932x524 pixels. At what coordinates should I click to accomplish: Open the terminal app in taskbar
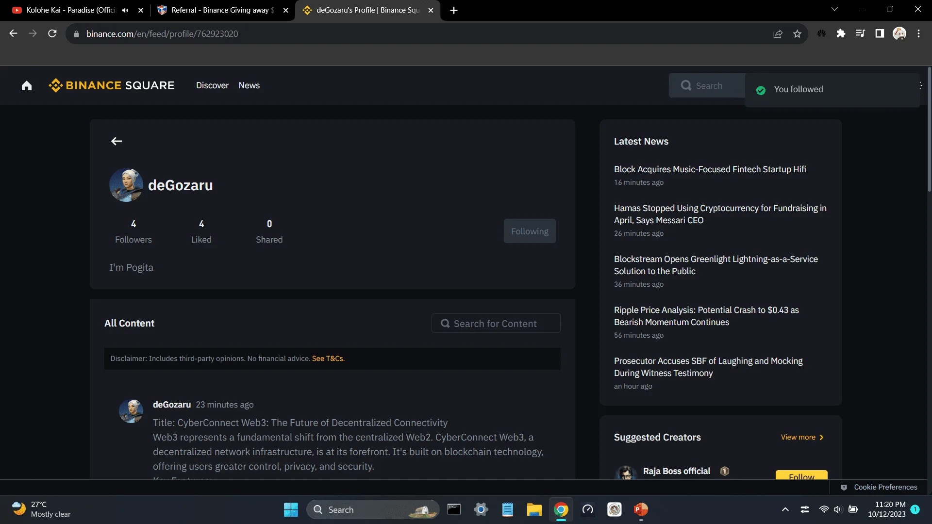click(454, 509)
